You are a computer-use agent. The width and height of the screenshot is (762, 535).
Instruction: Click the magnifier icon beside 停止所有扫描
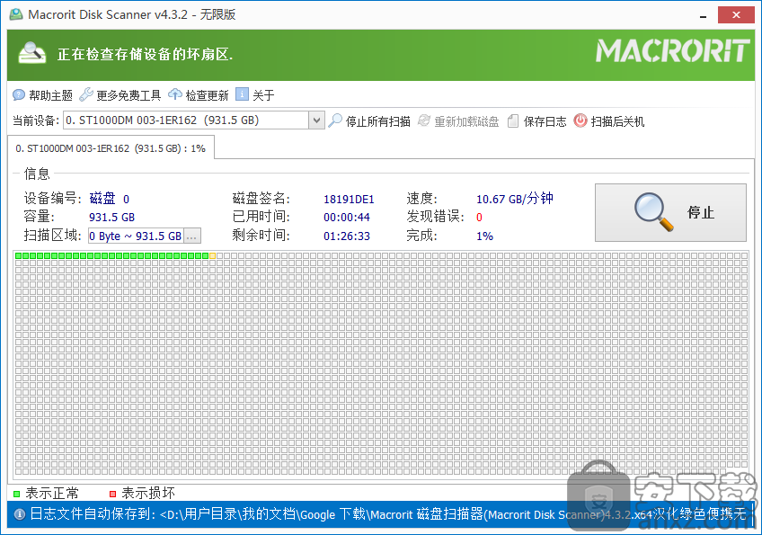[x=335, y=120]
